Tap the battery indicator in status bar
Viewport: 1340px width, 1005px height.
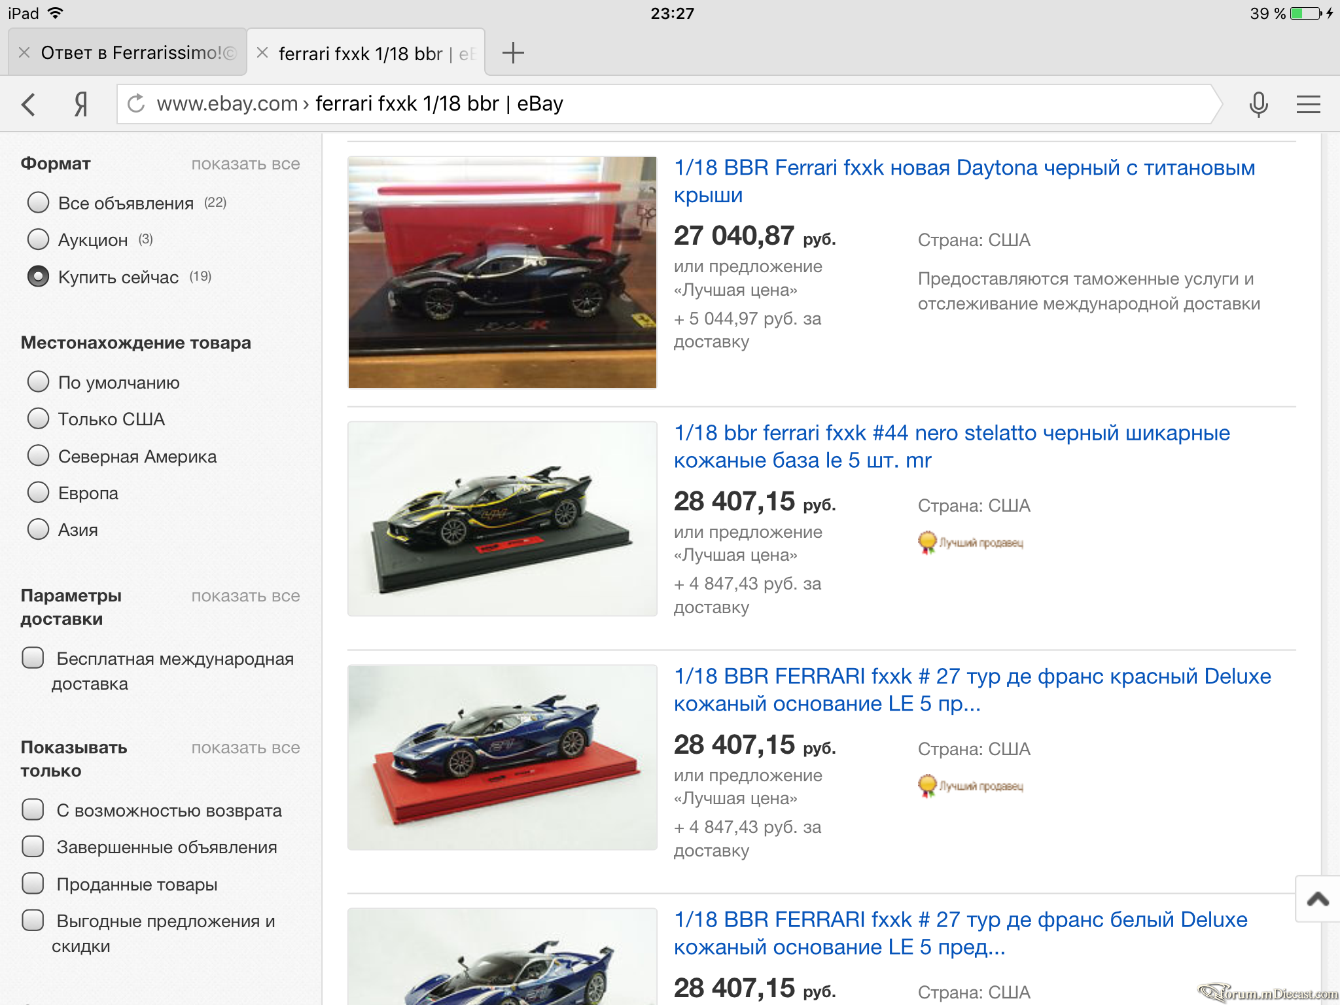click(1306, 13)
